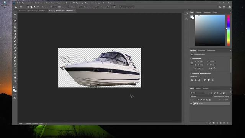The height and width of the screenshot is (138, 245).
Task: Click the Слой 1 layer thumbnail
Action: click(x=196, y=103)
